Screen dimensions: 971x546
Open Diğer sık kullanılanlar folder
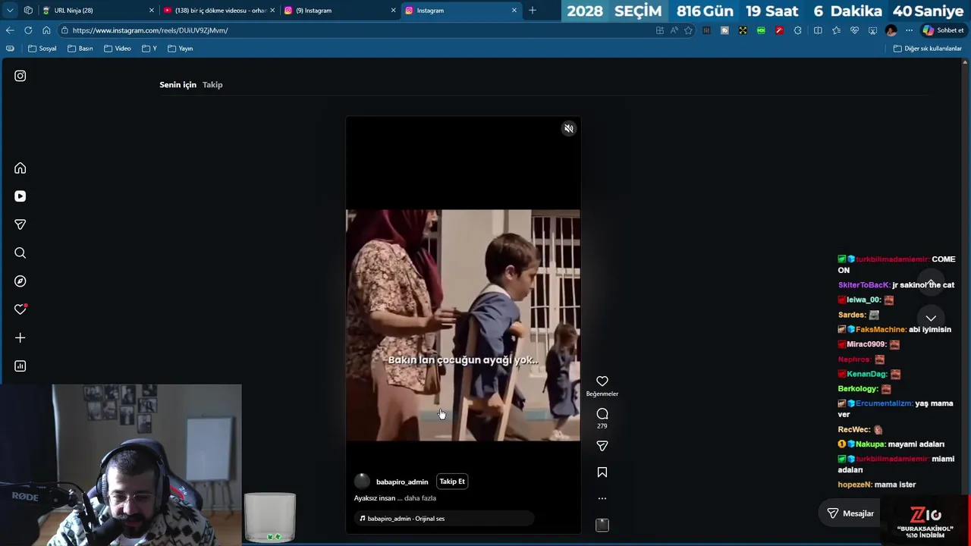pos(928,49)
